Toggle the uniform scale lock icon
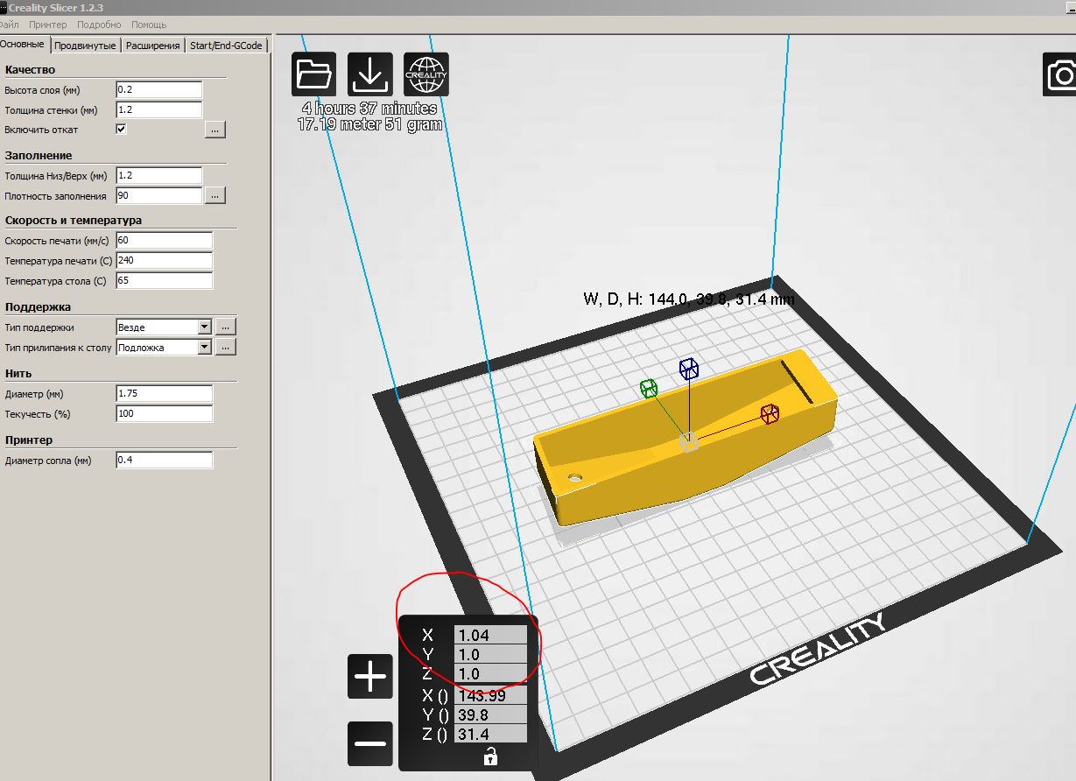The width and height of the screenshot is (1076, 781). (490, 756)
